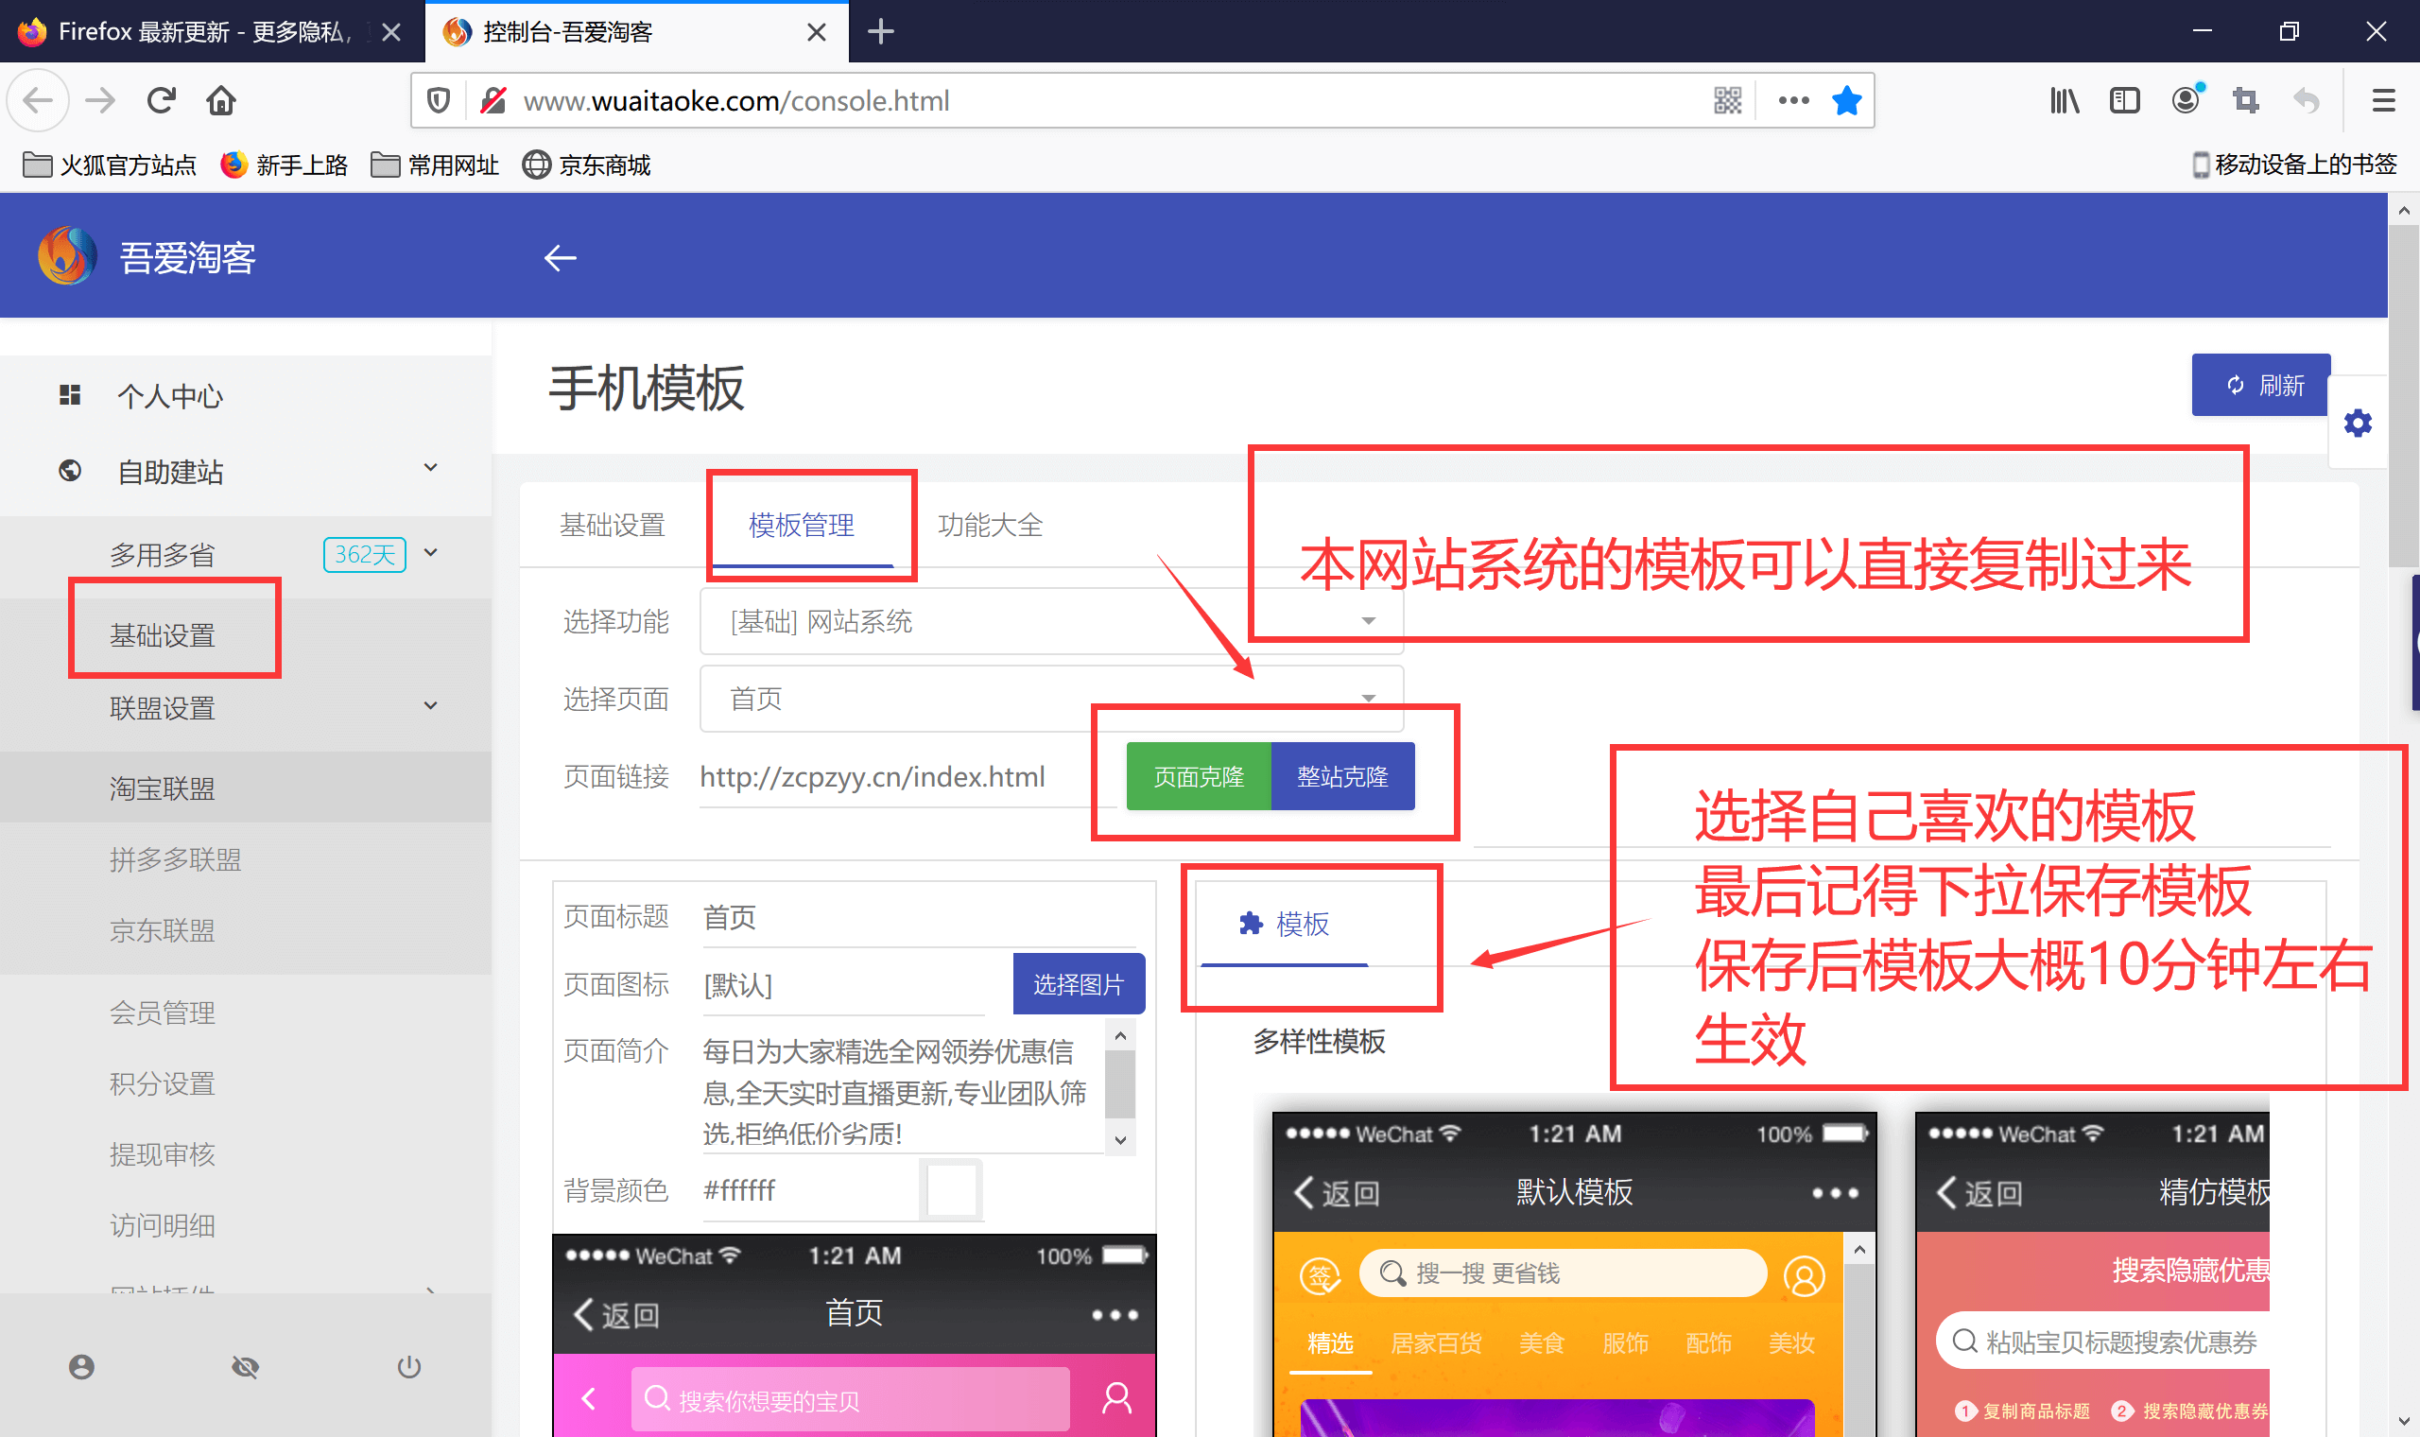Click the user profile icon at sidebar bottom
This screenshot has width=2420, height=1437.
tap(81, 1366)
